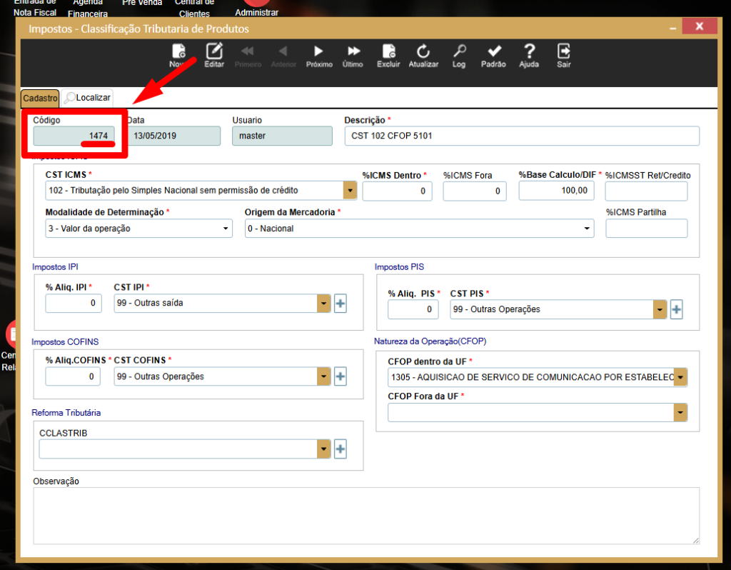Exit the form with Sair icon
731x570 pixels.
(x=564, y=55)
